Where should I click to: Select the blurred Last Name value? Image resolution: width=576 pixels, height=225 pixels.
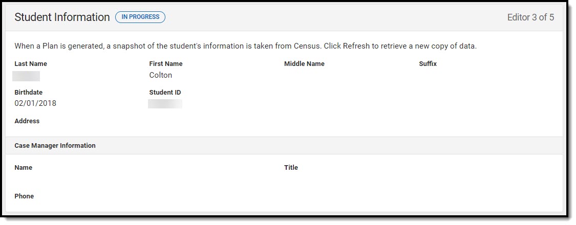tap(26, 76)
